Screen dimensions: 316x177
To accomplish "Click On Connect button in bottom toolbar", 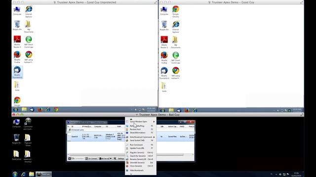I will coord(91,158).
